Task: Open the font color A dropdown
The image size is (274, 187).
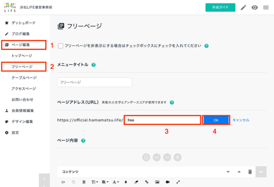Action: [x=116, y=182]
